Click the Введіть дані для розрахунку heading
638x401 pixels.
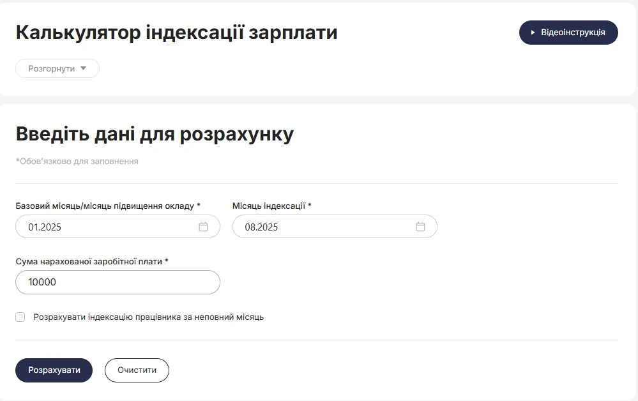pyautogui.click(x=155, y=134)
